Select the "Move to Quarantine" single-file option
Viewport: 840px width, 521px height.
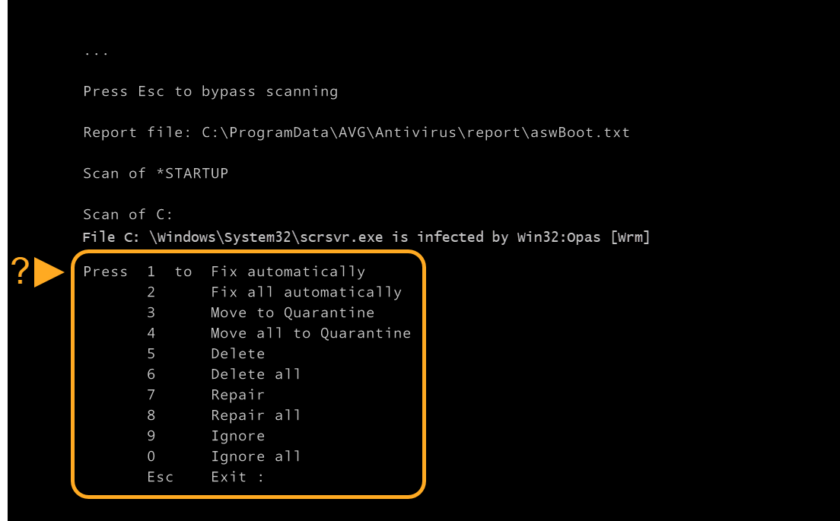(292, 313)
